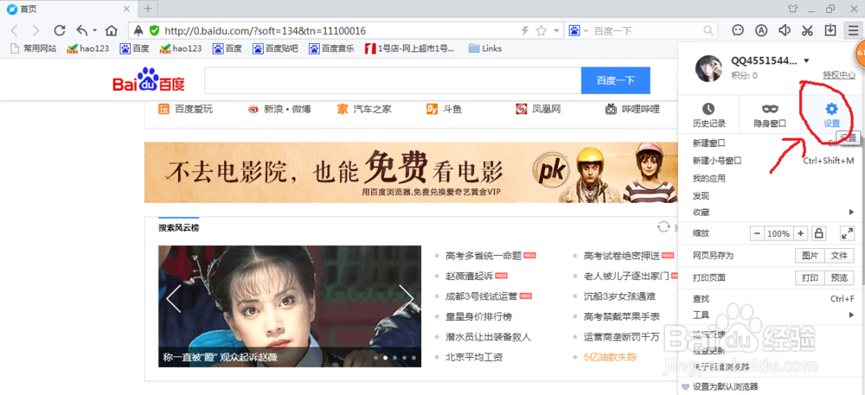Image resolution: width=865 pixels, height=395 pixels.
Task: Go forward with the right arrow
Action: click(x=35, y=30)
